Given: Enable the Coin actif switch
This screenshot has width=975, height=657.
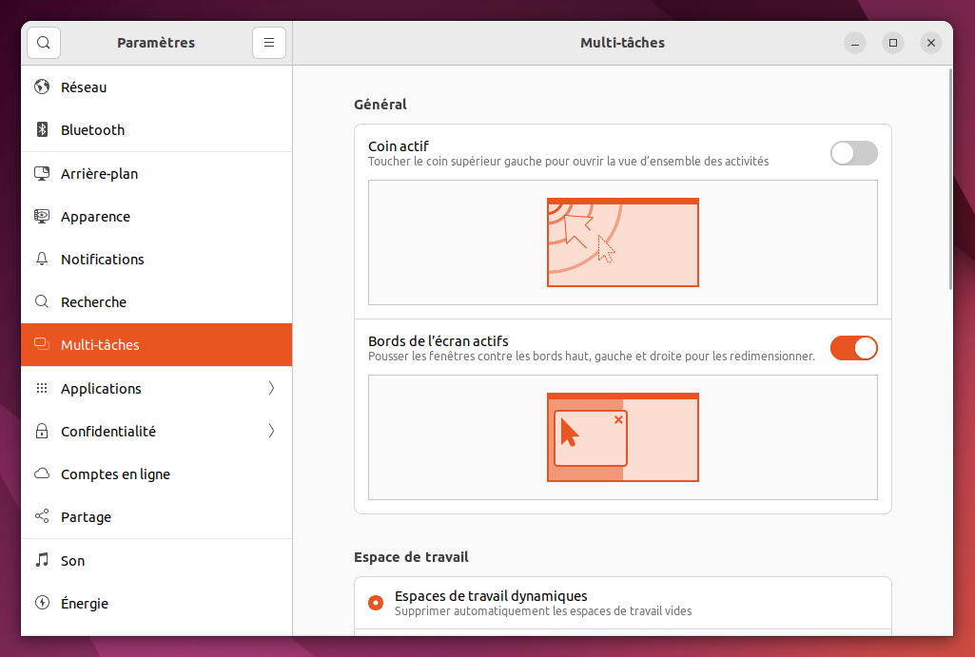Looking at the screenshot, I should [x=854, y=153].
